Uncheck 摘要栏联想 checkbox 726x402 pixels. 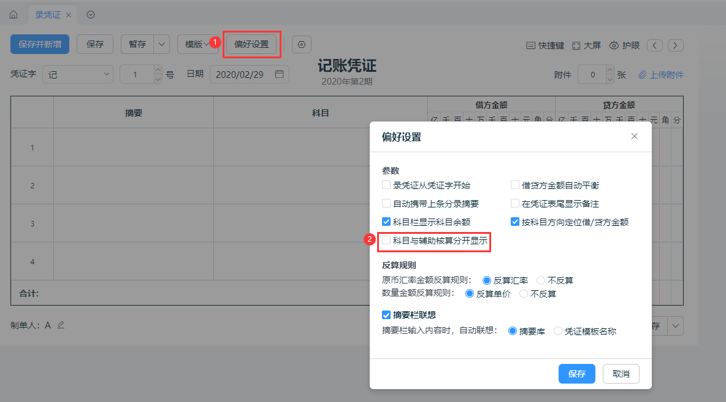(x=386, y=315)
